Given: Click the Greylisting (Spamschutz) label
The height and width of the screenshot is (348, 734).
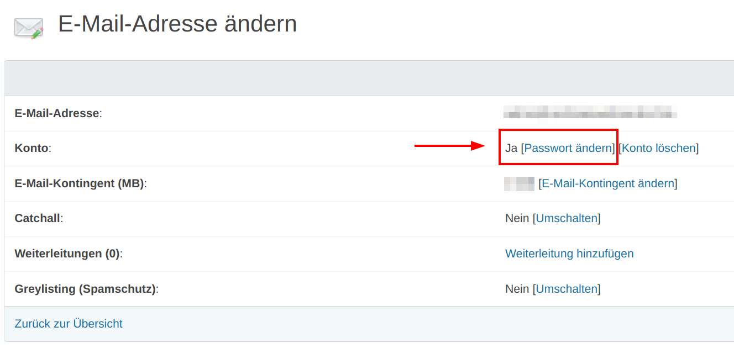Looking at the screenshot, I should click(85, 289).
